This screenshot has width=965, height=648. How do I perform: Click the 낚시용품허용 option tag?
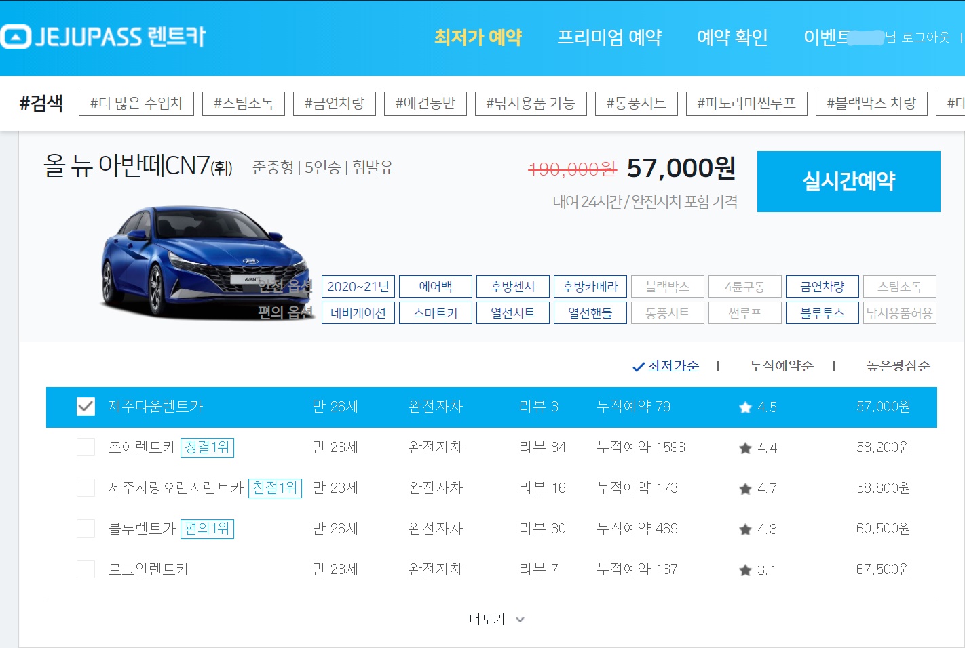point(900,313)
